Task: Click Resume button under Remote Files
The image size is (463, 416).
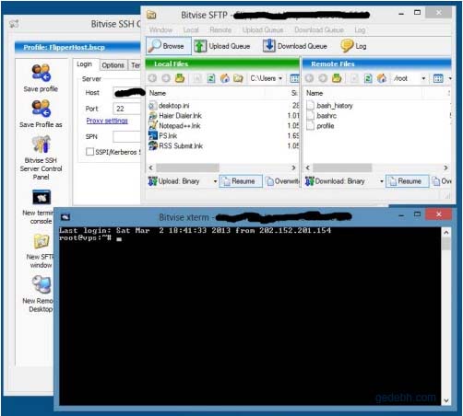Action: [408, 181]
